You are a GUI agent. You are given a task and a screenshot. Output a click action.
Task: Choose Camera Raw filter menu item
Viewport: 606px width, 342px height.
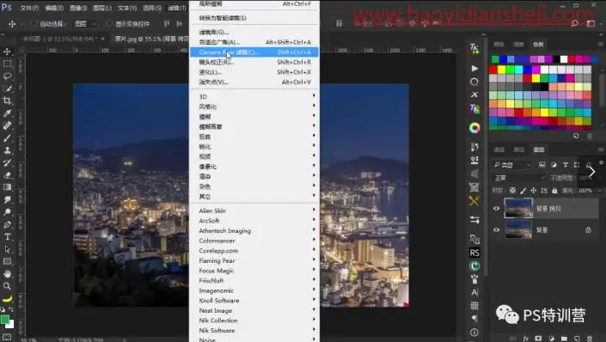(x=254, y=52)
